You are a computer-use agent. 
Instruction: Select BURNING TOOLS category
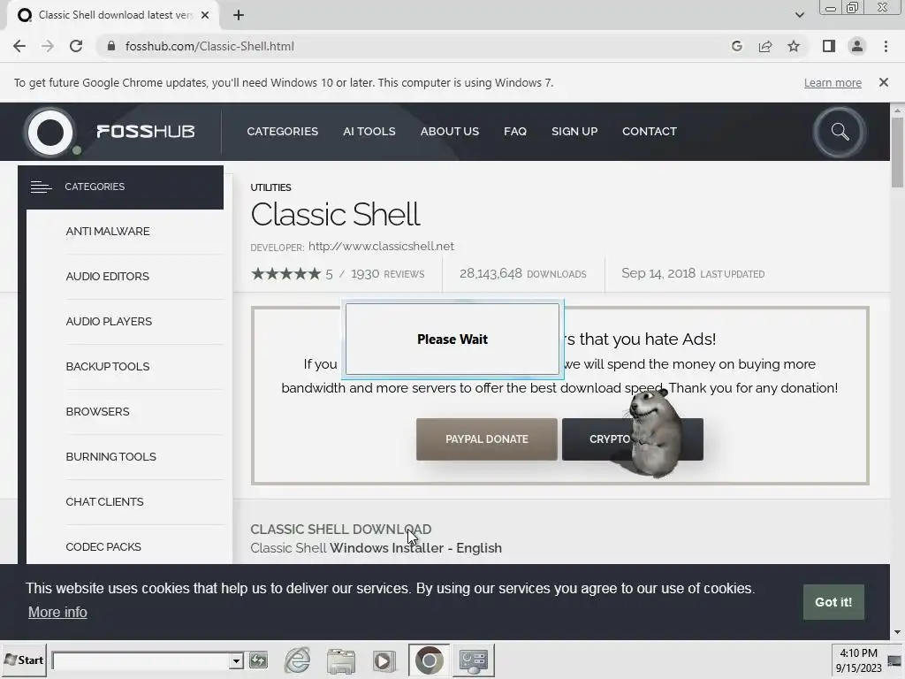point(110,457)
